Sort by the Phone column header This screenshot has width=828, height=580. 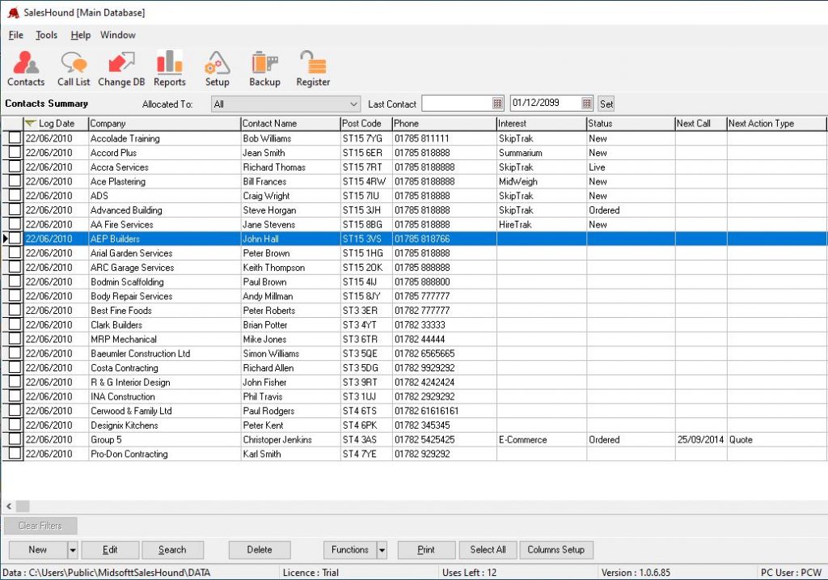[x=444, y=124]
